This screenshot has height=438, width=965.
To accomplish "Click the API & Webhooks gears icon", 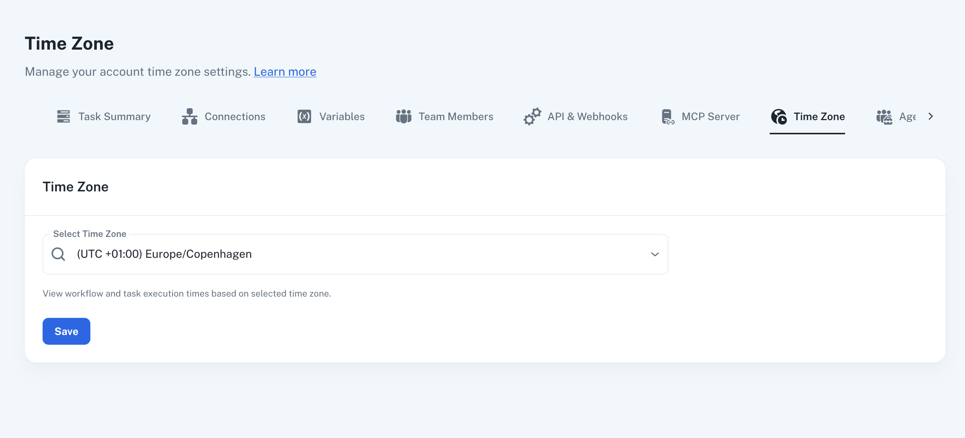I will (x=532, y=116).
